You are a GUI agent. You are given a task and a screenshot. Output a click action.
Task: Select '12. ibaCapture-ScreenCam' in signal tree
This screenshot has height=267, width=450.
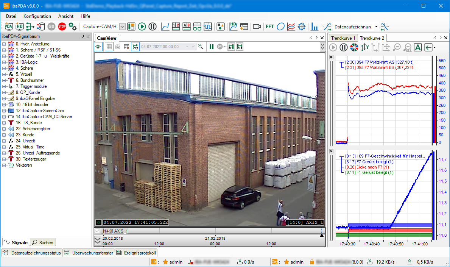click(x=39, y=111)
